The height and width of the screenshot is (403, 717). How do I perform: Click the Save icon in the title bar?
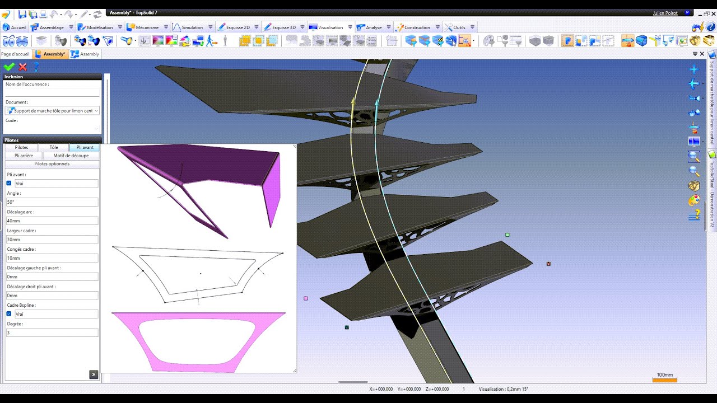22,14
